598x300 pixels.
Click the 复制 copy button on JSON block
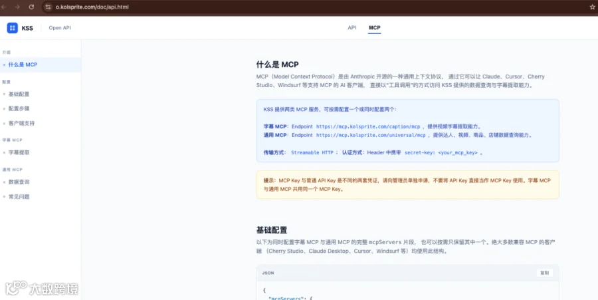tap(544, 273)
